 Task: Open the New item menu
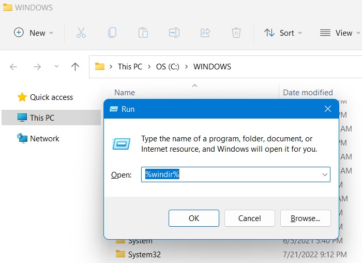34,33
